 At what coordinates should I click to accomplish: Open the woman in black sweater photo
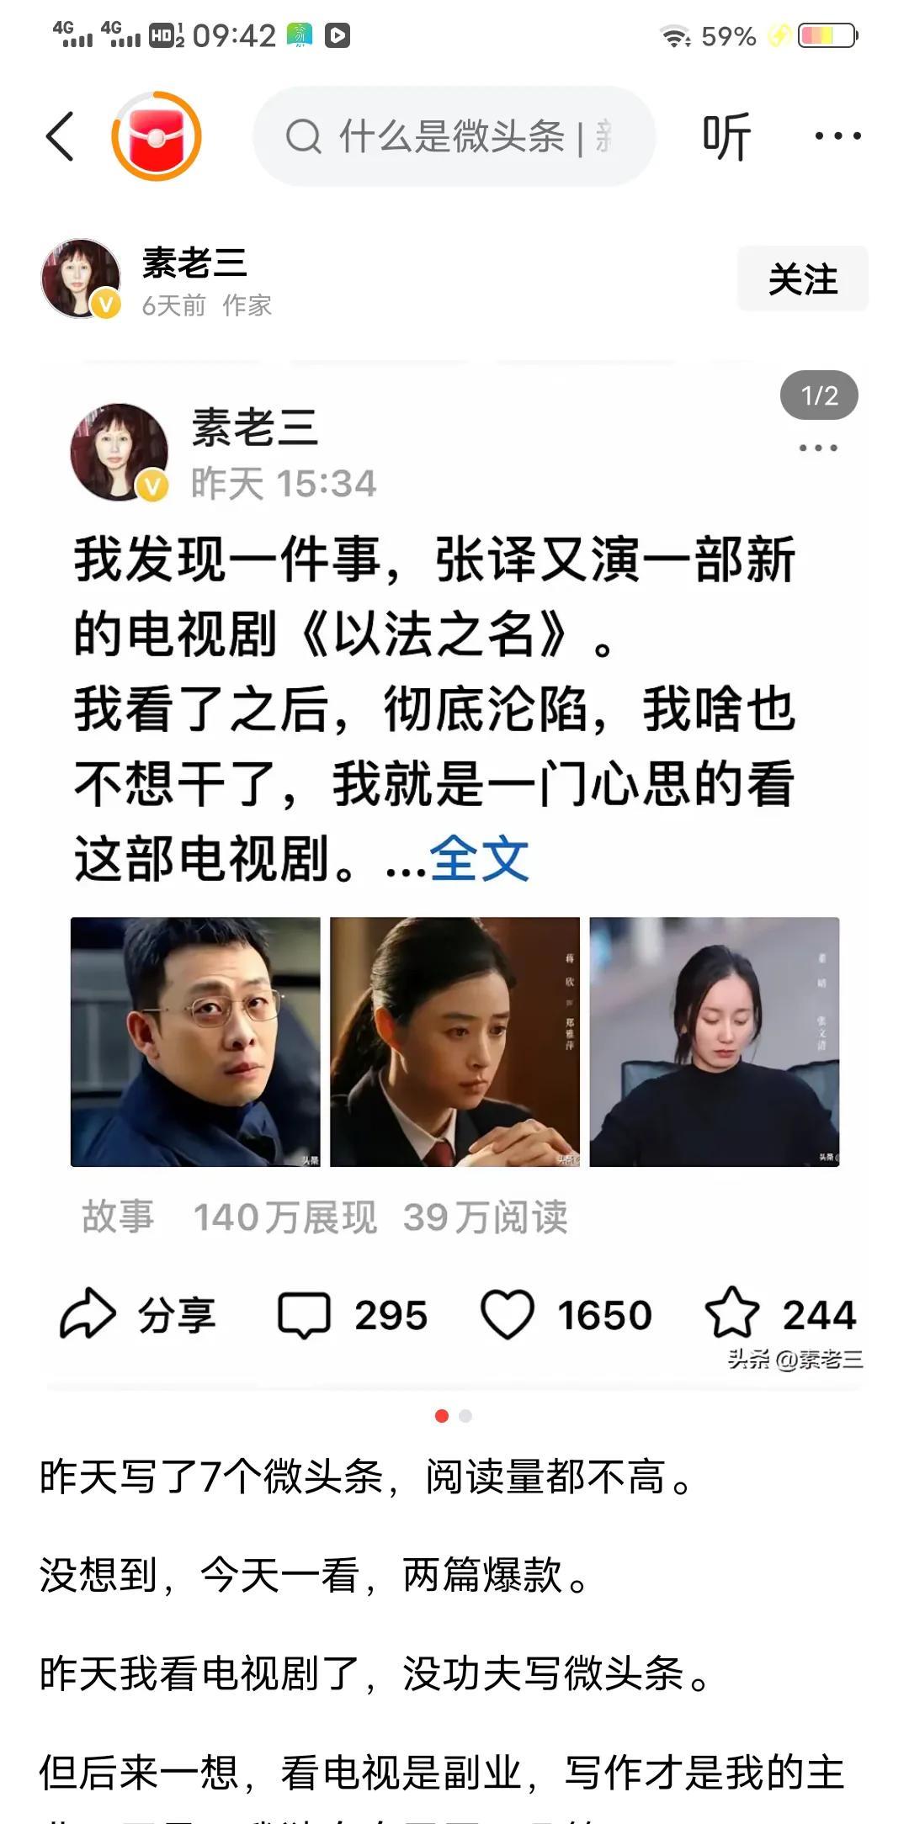pyautogui.click(x=714, y=1042)
